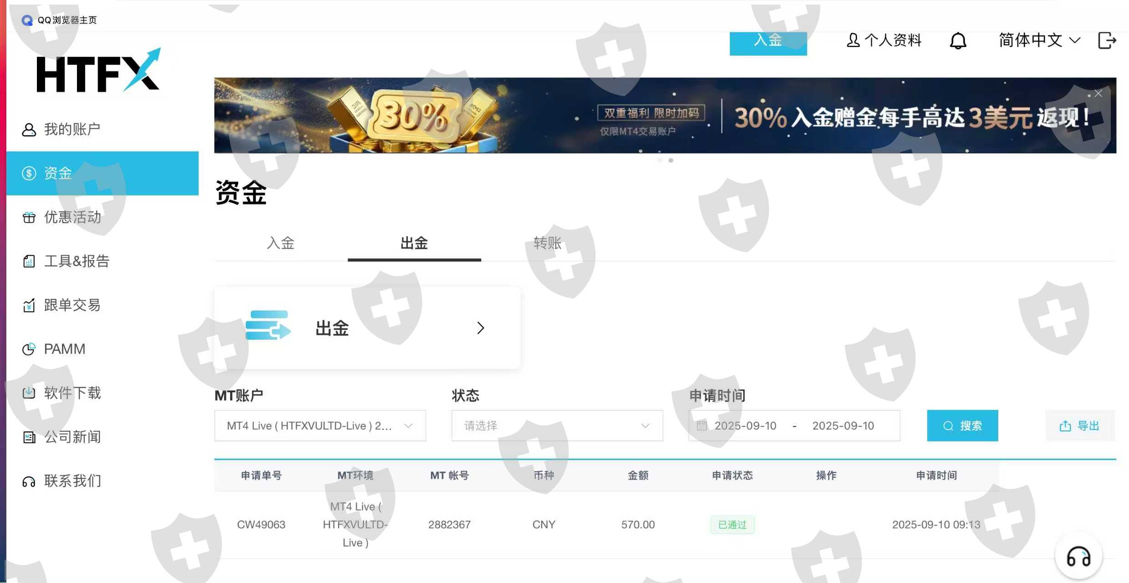Expand the MT账户 account dropdown

click(320, 425)
